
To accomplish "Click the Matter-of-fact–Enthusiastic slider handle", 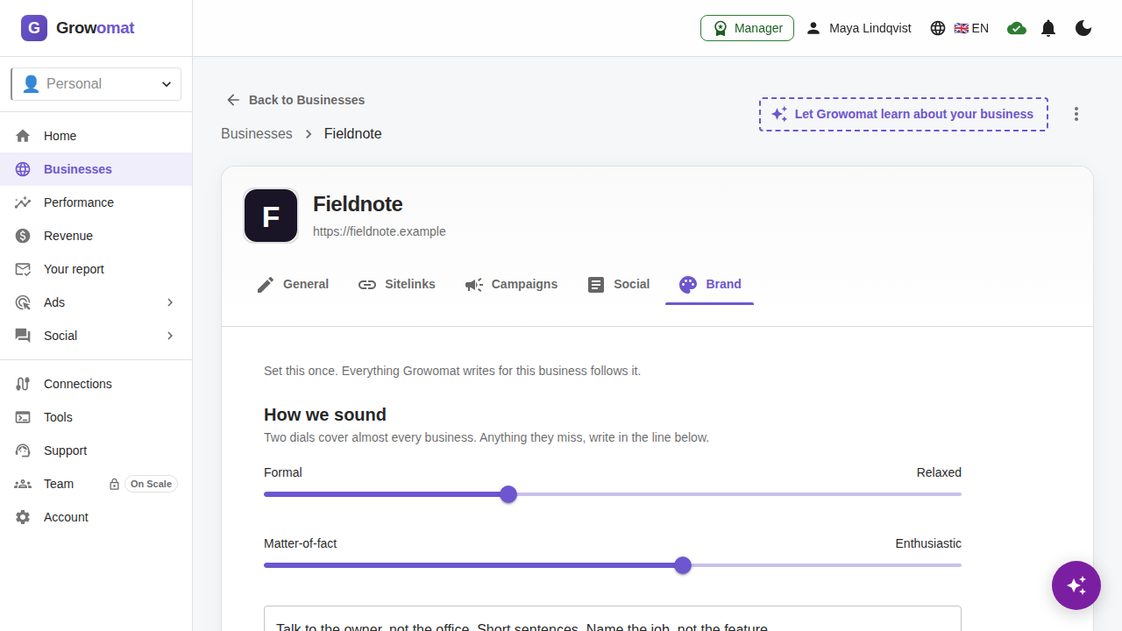I will point(683,565).
